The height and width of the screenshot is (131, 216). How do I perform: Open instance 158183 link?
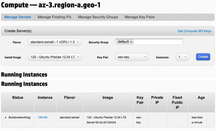pyautogui.click(x=43, y=117)
